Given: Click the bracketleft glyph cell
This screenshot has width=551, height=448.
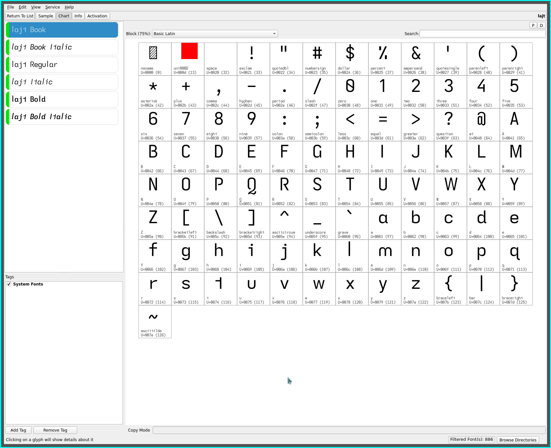Looking at the screenshot, I should 188,223.
